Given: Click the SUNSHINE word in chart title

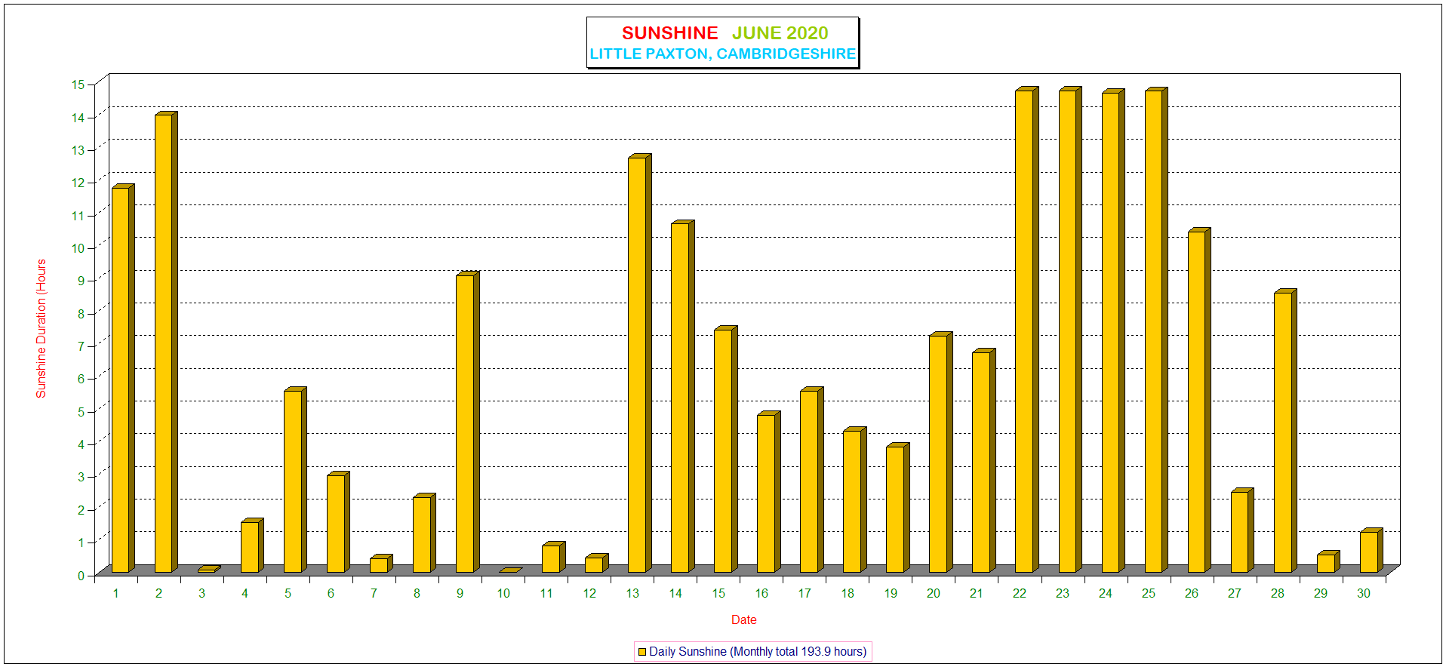Looking at the screenshot, I should click(670, 33).
